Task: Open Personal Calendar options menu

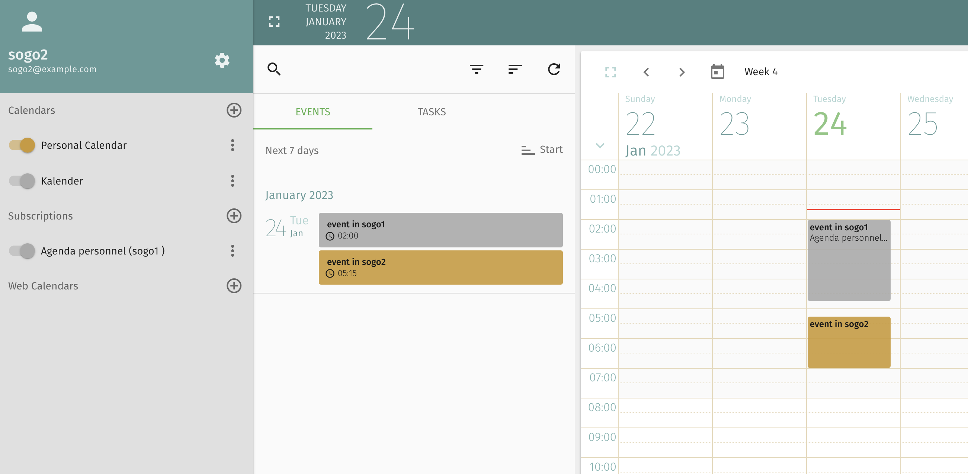Action: [x=233, y=145]
